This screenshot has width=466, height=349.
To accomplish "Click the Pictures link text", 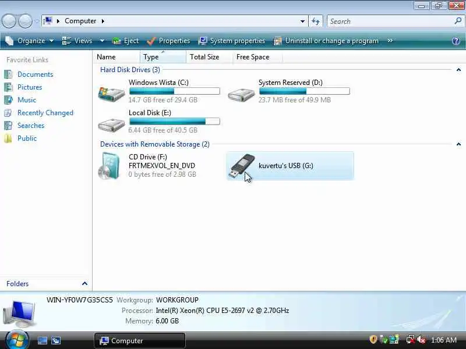I will click(30, 87).
